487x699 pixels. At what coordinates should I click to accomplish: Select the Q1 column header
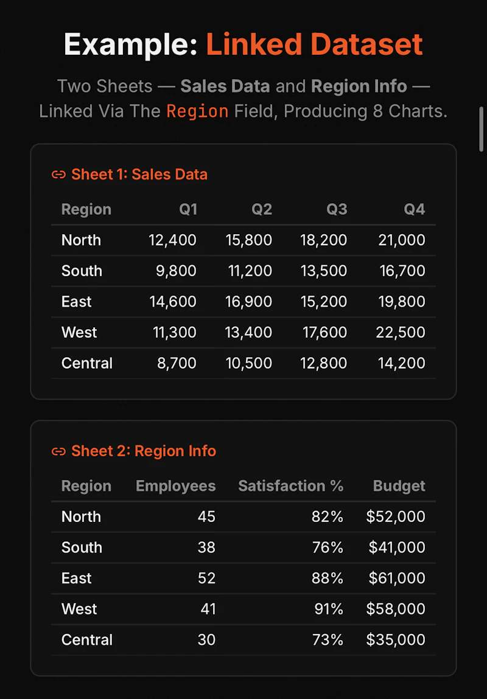[x=187, y=209]
